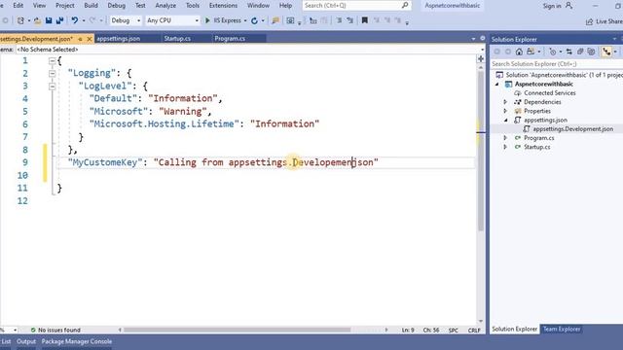Click Show All Files icon in Solution Explorer
This screenshot has height=350, width=623.
point(591,52)
